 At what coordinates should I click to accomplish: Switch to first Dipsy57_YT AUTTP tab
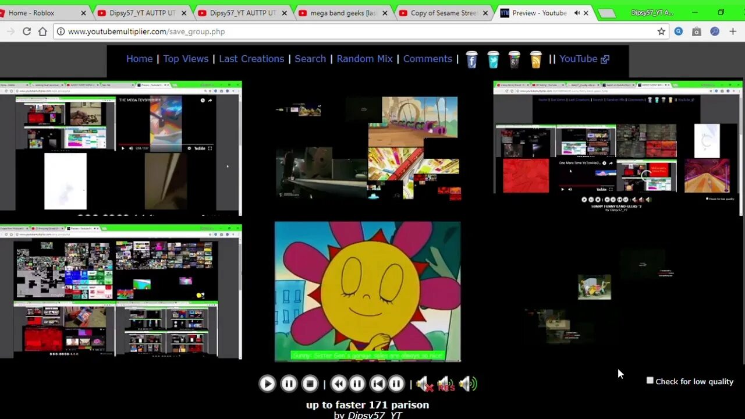(141, 13)
